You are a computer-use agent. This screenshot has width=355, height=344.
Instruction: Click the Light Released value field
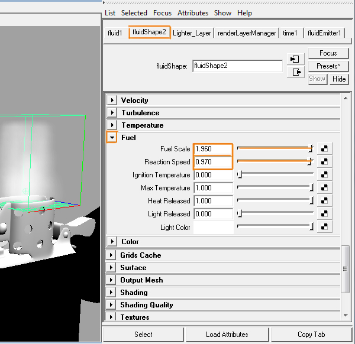point(213,214)
